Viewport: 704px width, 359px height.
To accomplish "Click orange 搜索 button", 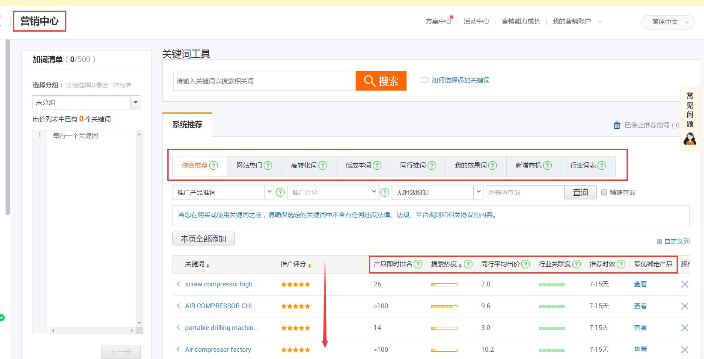I will (381, 81).
